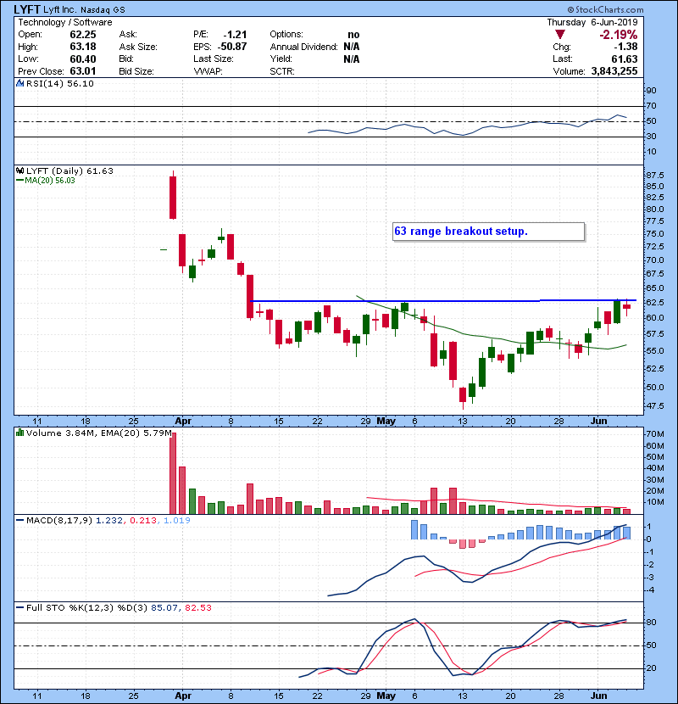Screen dimensions: 678x704
Task: Click the Prev Close value 63.01
Action: click(83, 71)
